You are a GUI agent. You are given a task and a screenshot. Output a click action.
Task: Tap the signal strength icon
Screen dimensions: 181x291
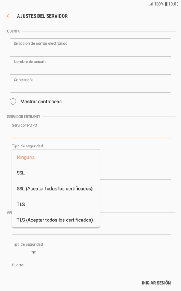point(151,4)
